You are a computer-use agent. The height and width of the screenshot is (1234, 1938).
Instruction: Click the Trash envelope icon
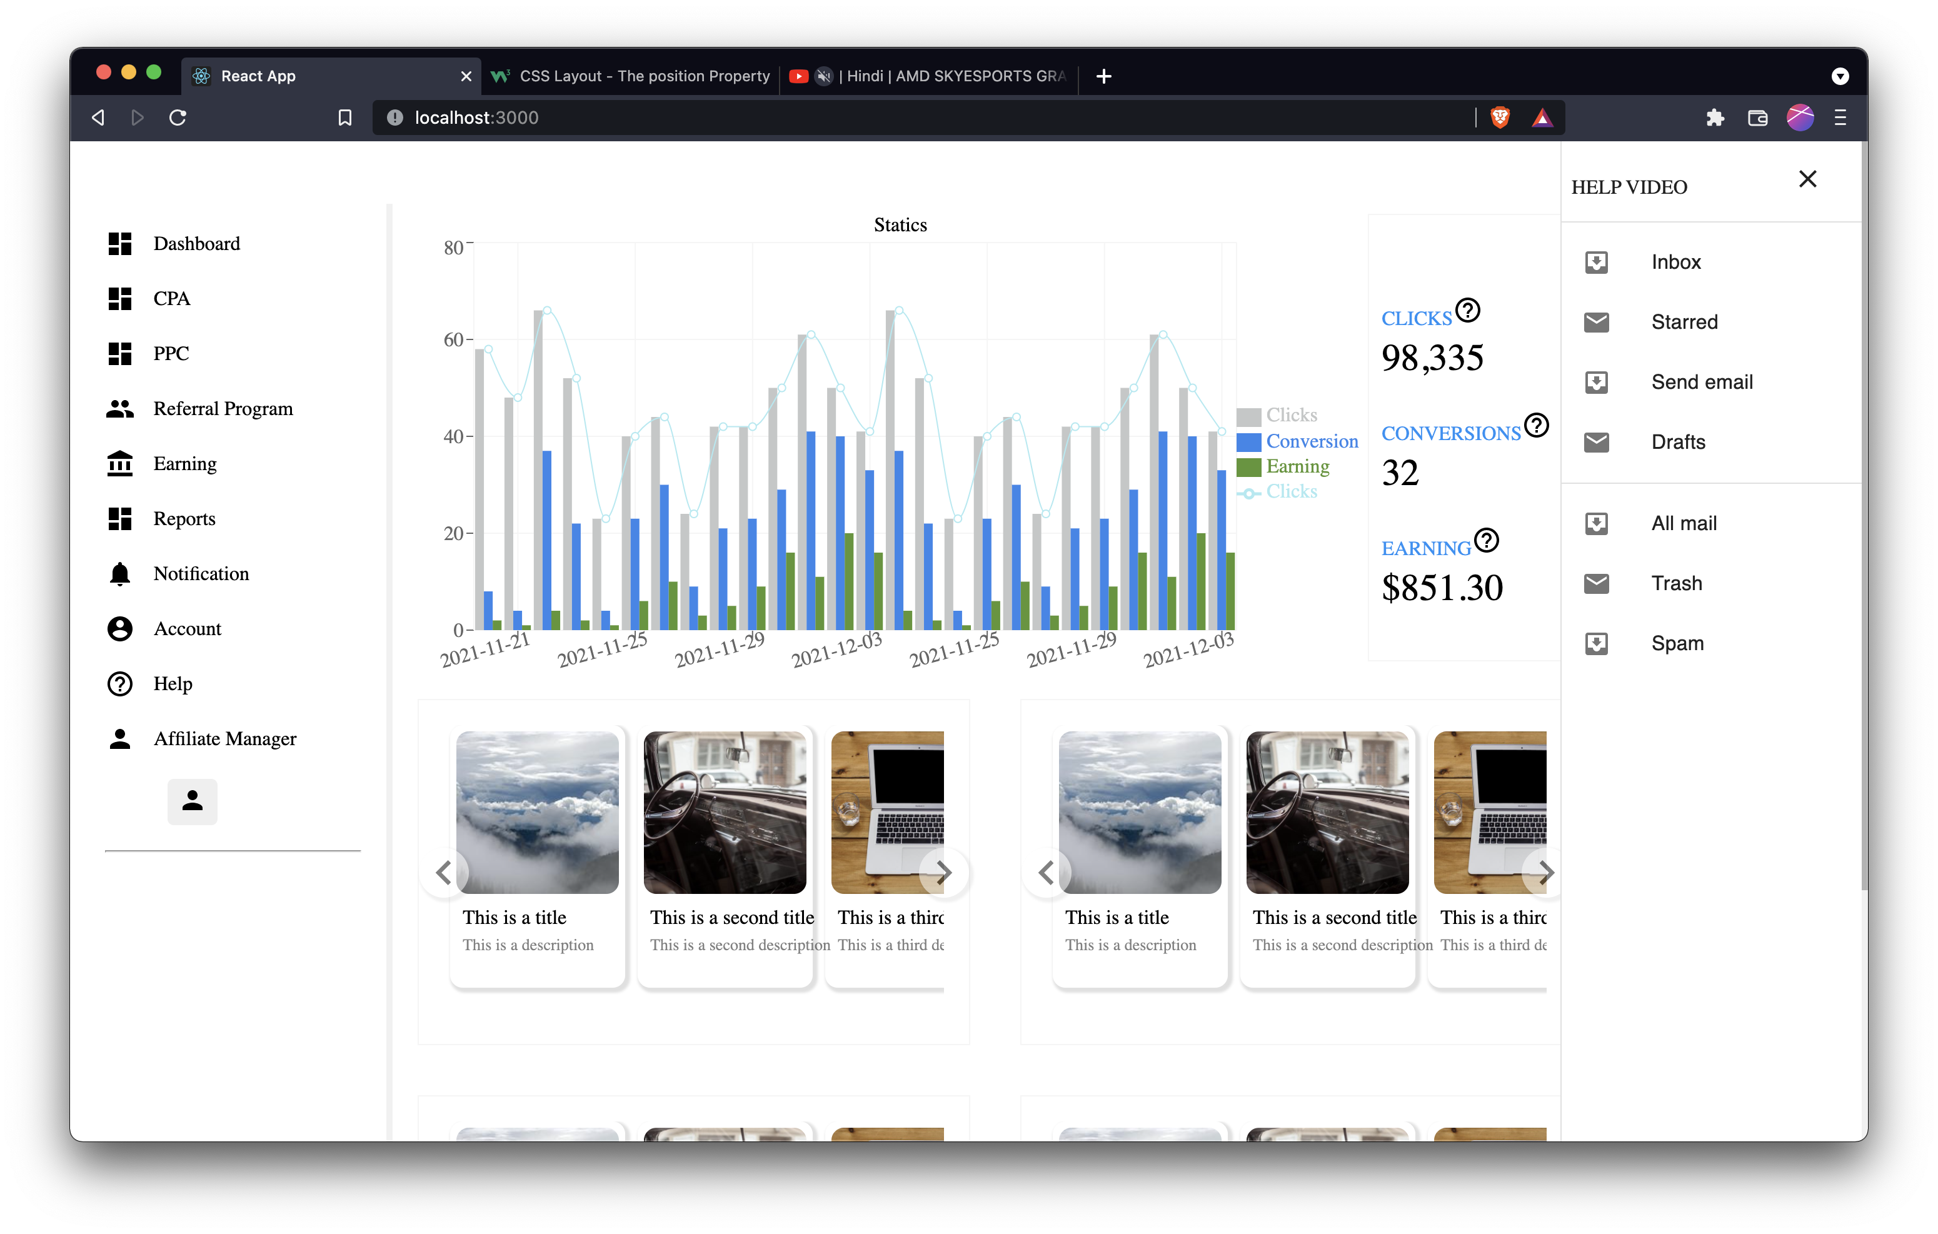pyautogui.click(x=1596, y=584)
